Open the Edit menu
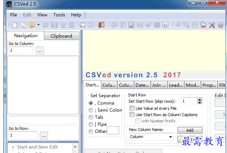Viewport: 227px width, 153px height. click(27, 15)
